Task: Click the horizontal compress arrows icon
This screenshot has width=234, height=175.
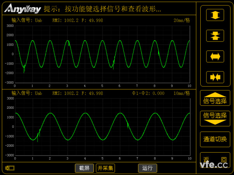Action: click(x=215, y=77)
